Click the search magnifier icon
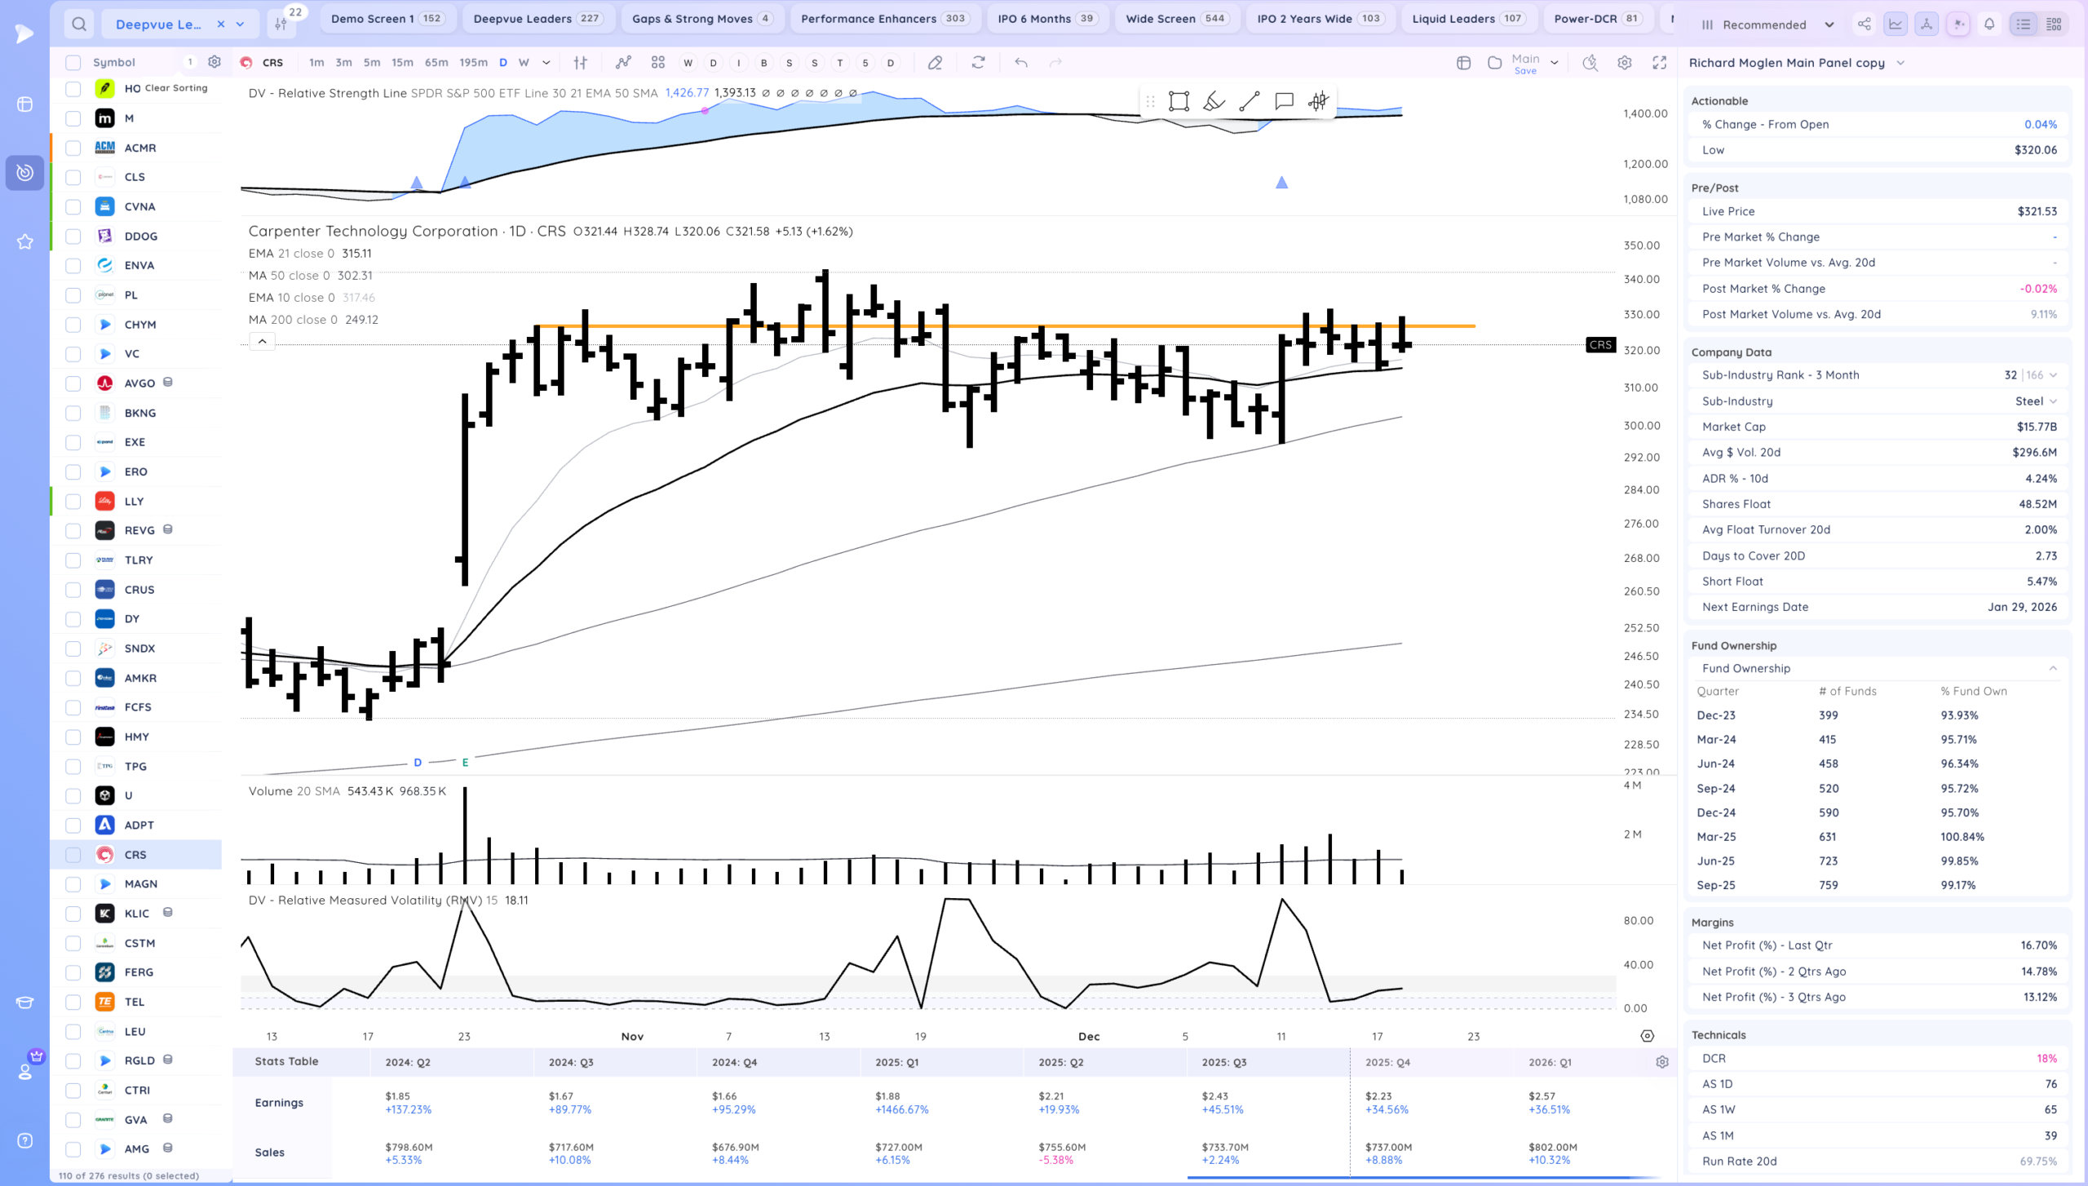Viewport: 2088px width, 1186px height. (78, 24)
